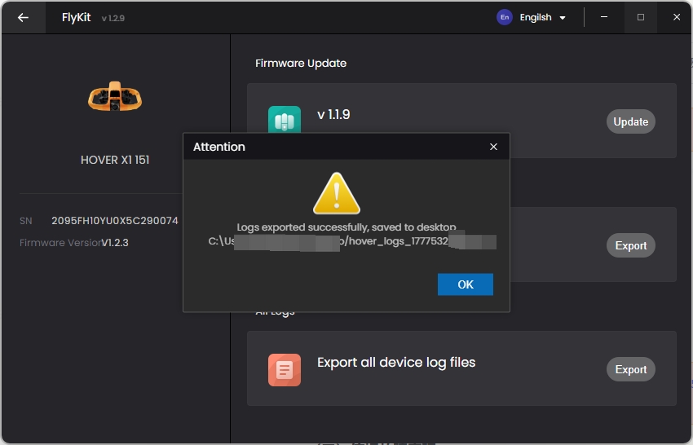Viewport: 693px width, 445px height.
Task: Click the FlyKit app title
Action: pyautogui.click(x=76, y=17)
